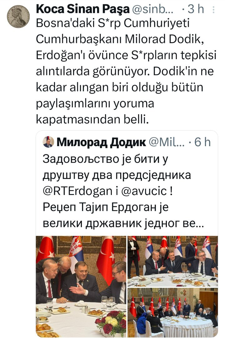Open the large left photo with roses
Screen dimensions: 225x338
click(81, 287)
